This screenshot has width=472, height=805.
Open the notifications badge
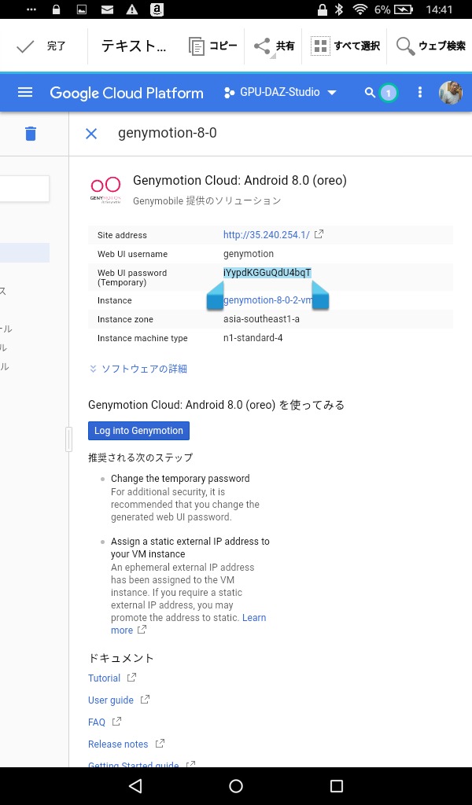[x=389, y=93]
